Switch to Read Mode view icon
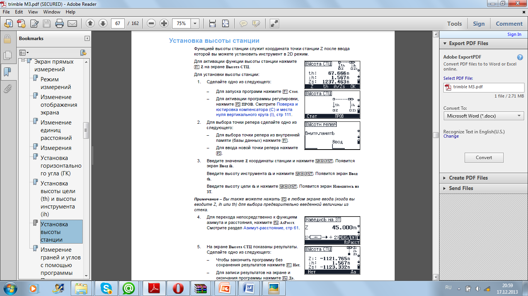528x296 pixels. point(274,24)
